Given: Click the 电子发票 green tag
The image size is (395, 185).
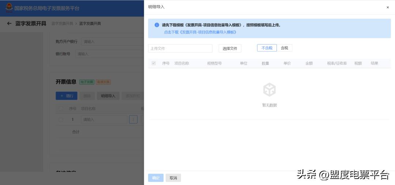Looking at the screenshot, I should coord(87,82).
